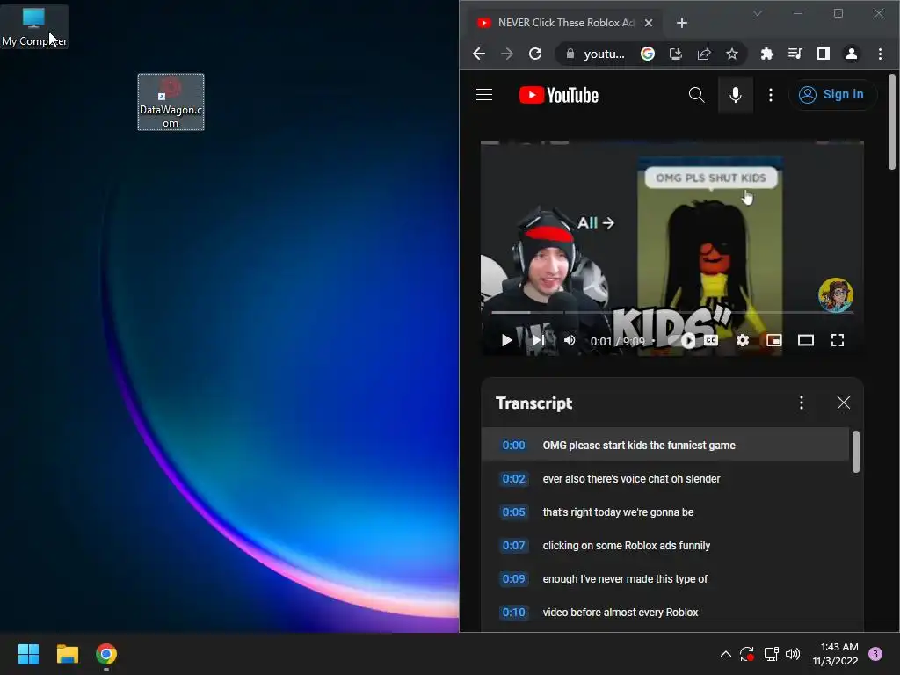Click the sync update tray icon

[x=747, y=654]
